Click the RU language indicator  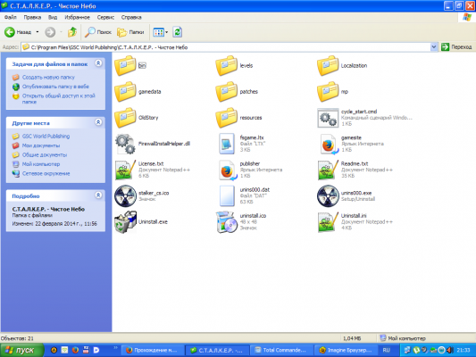point(386,350)
